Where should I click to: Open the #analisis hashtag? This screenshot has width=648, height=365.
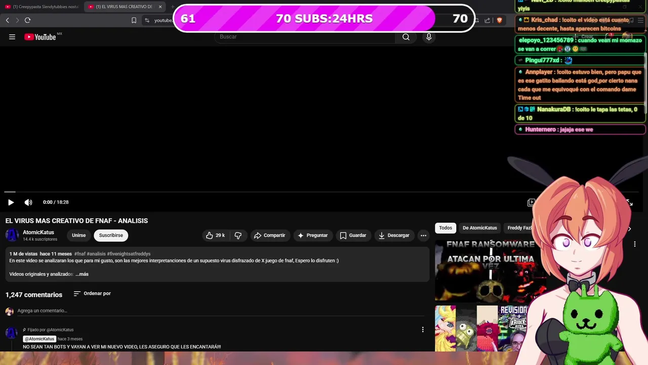click(x=96, y=253)
